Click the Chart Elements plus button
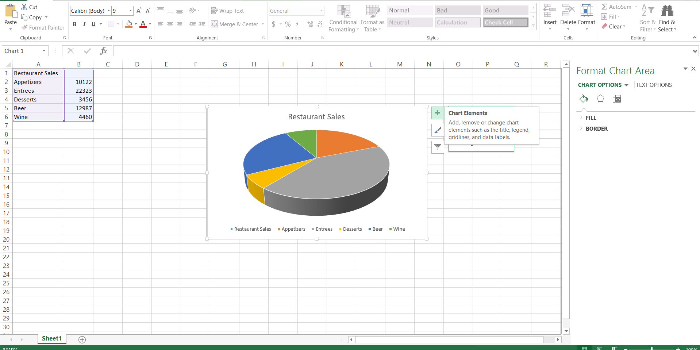Viewport: 700px width, 350px height. click(438, 113)
